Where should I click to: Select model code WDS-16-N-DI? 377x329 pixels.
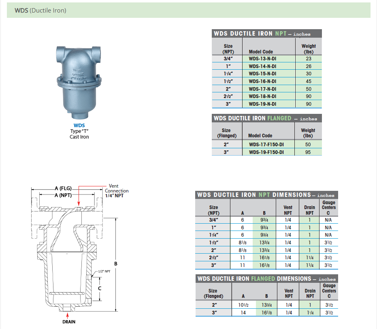coord(262,81)
